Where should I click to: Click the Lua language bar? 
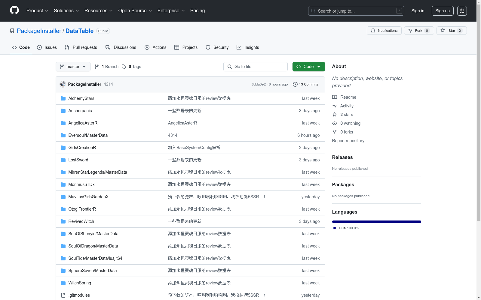[376, 222]
